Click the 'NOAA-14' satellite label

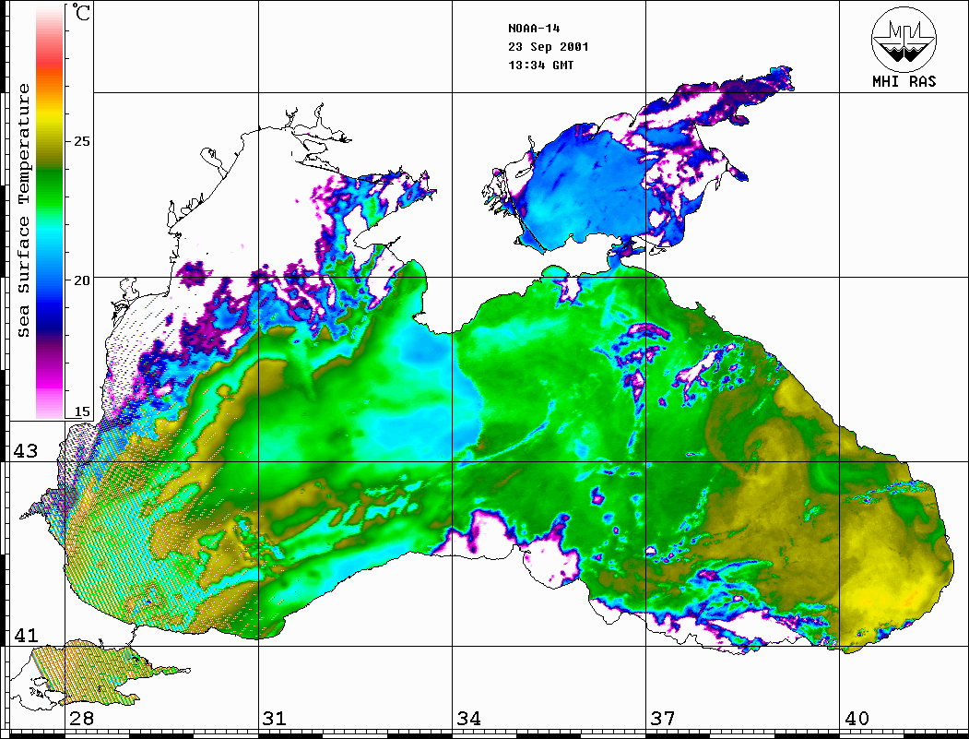click(534, 29)
